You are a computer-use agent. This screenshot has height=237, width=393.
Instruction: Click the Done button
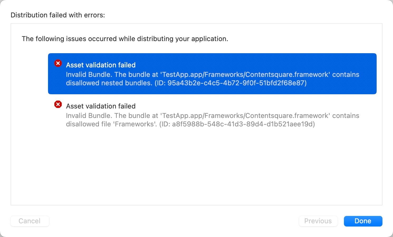click(x=363, y=221)
